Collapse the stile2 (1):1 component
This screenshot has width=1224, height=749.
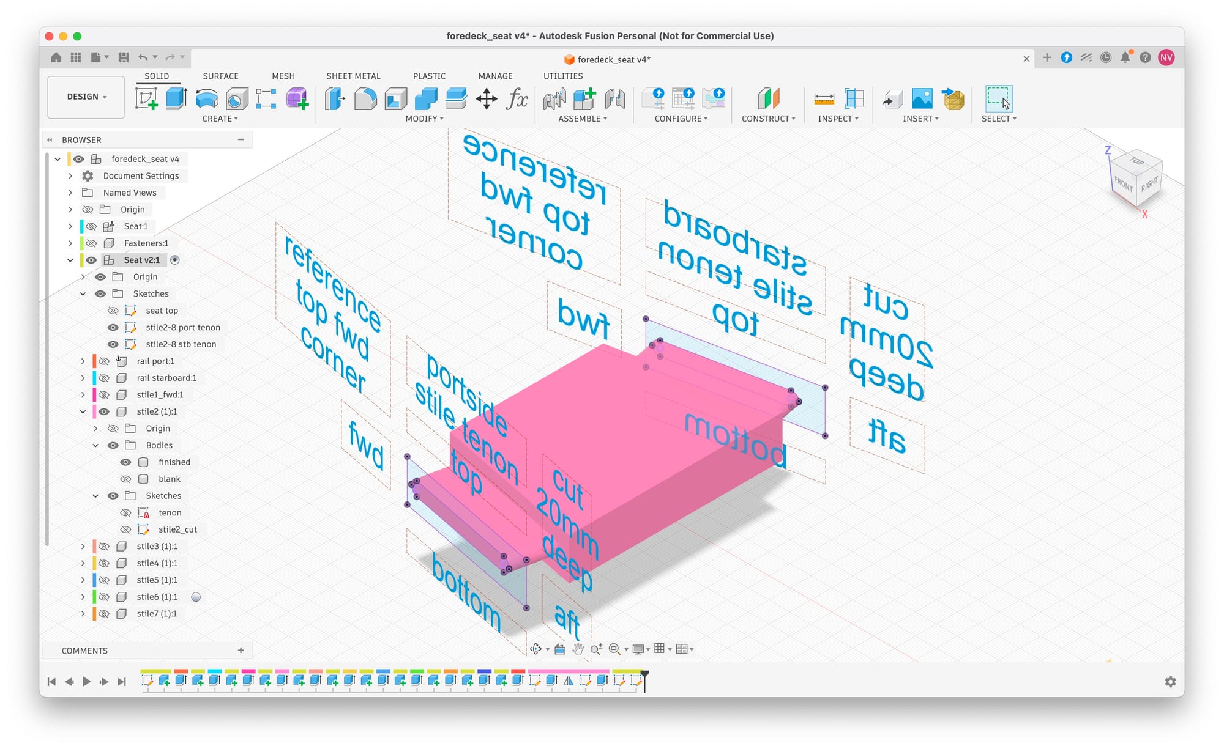pos(83,411)
